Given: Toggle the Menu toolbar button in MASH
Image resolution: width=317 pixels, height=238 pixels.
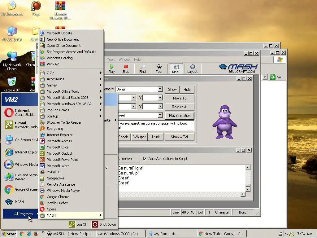Looking at the screenshot, I should 176,69.
